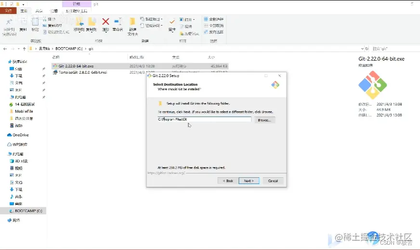Select 快速访问 quick access header

(x=18, y=62)
